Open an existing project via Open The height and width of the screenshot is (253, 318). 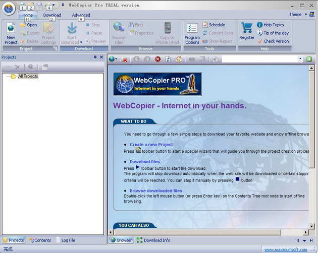point(29,25)
